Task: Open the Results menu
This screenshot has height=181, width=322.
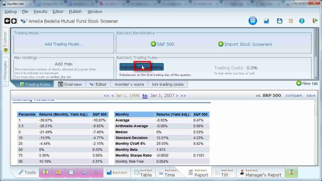Action: point(40,12)
